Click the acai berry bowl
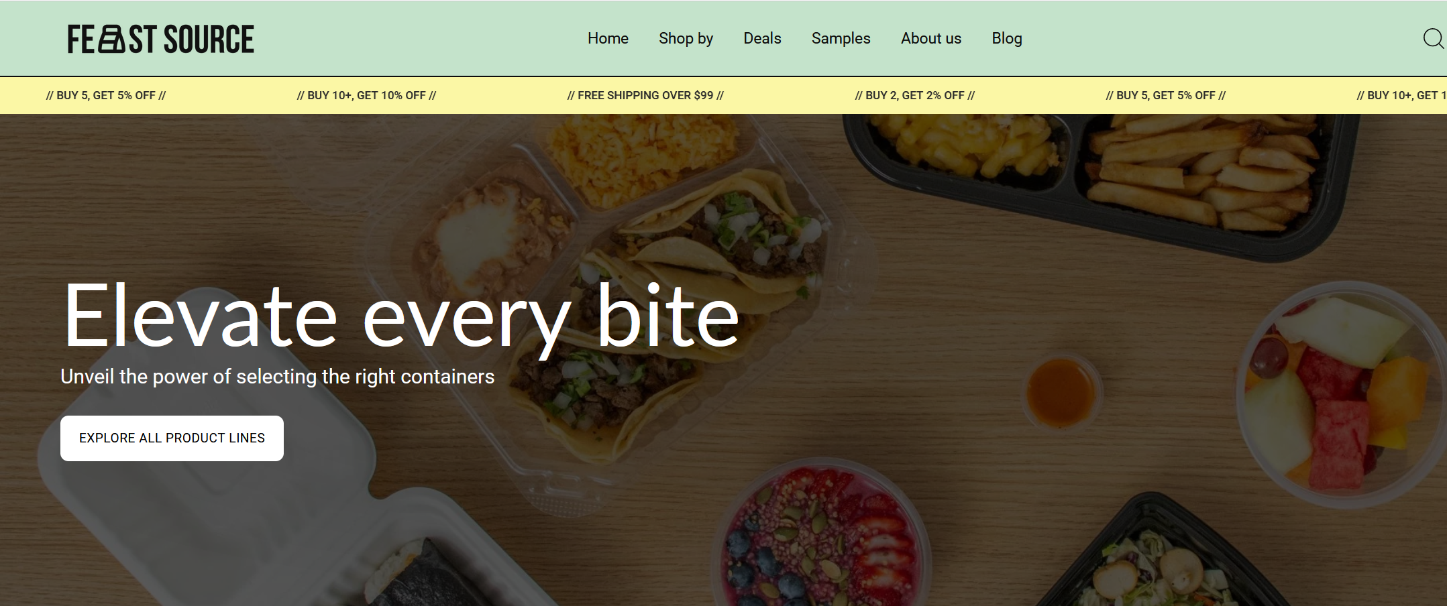 tap(824, 536)
